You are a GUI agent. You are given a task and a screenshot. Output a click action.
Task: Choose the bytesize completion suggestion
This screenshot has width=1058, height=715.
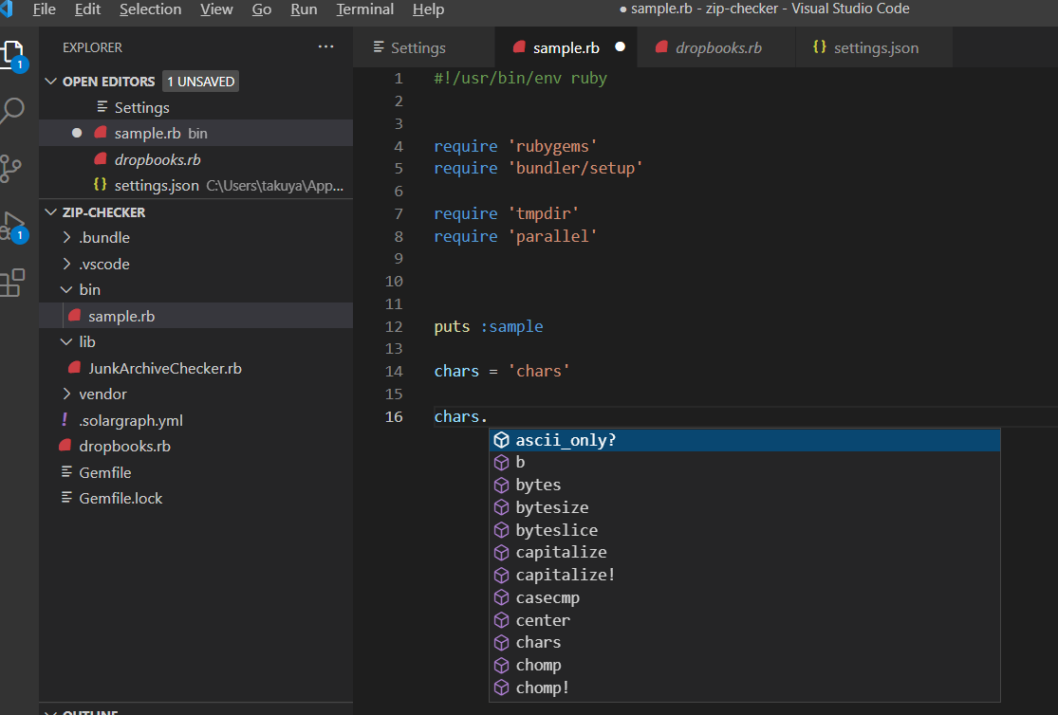[x=744, y=507]
